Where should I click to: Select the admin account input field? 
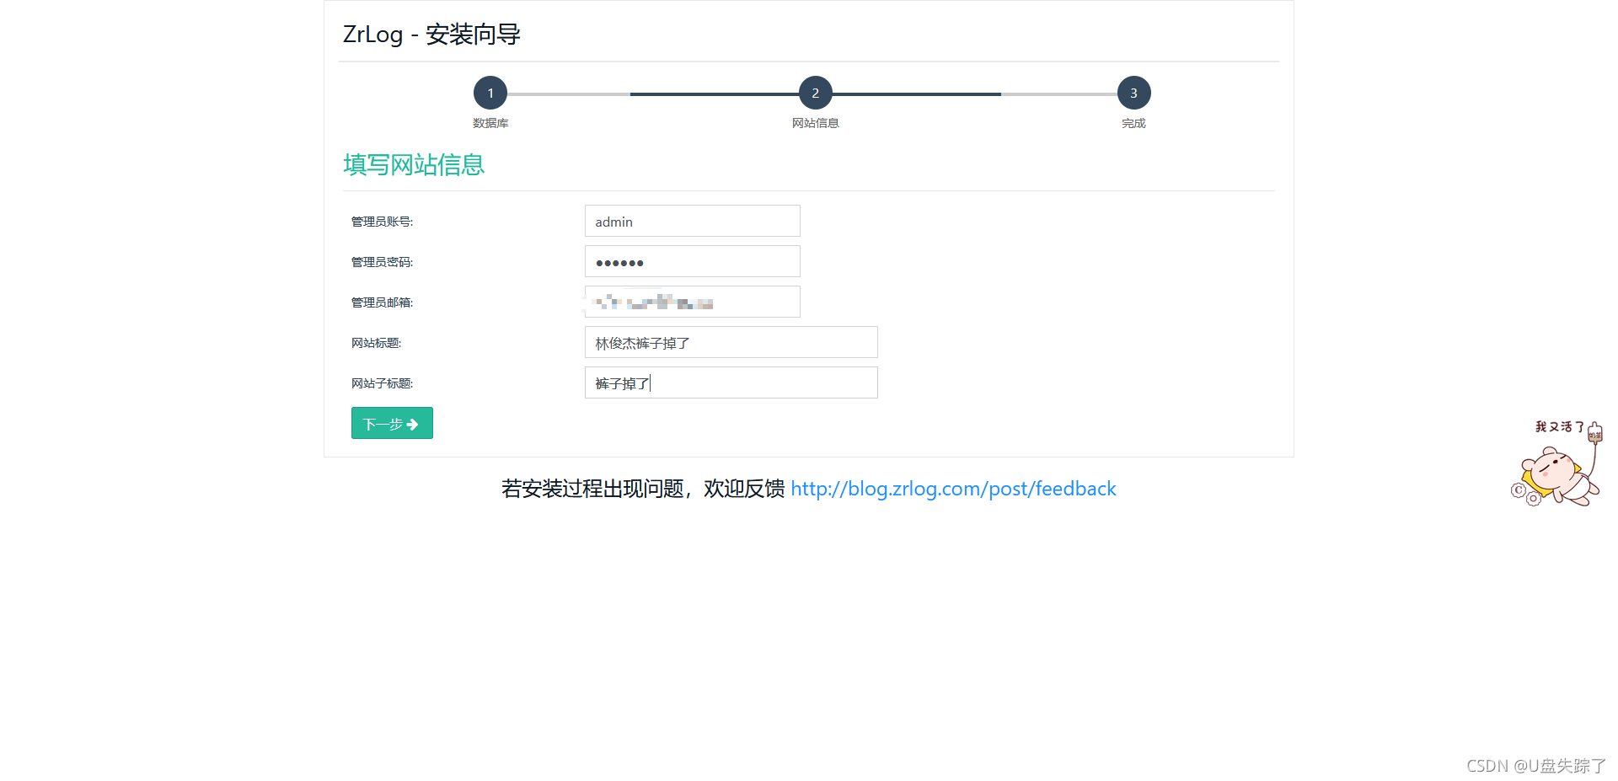[691, 221]
